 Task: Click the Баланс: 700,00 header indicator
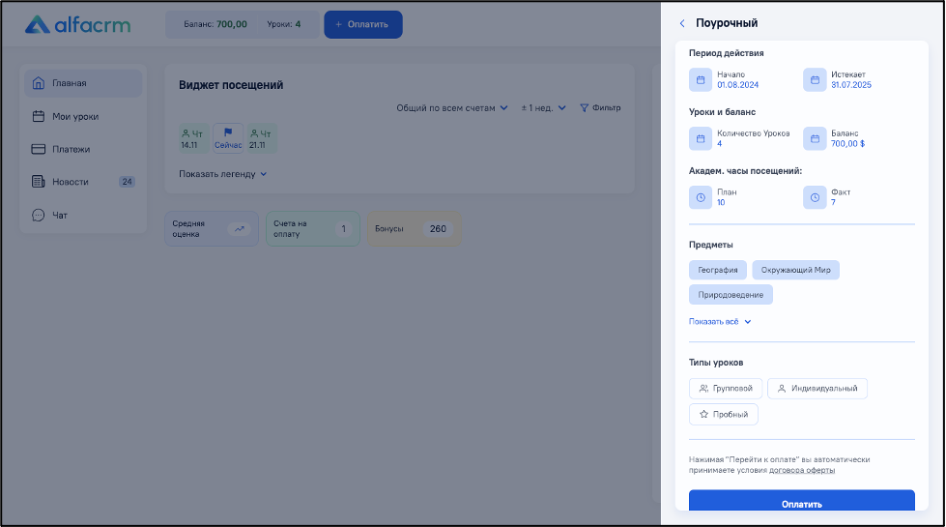[x=215, y=25]
